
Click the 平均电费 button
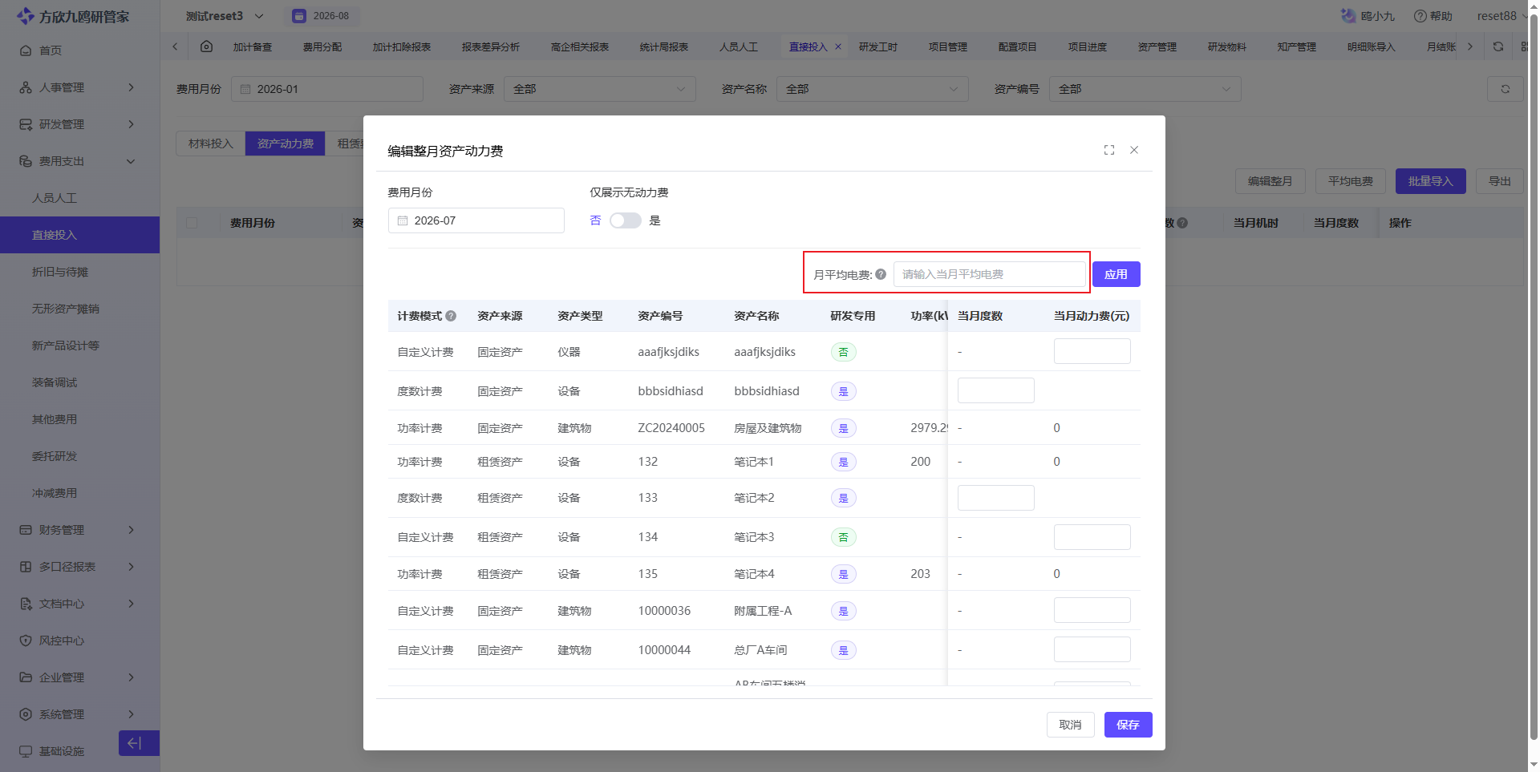point(1351,181)
